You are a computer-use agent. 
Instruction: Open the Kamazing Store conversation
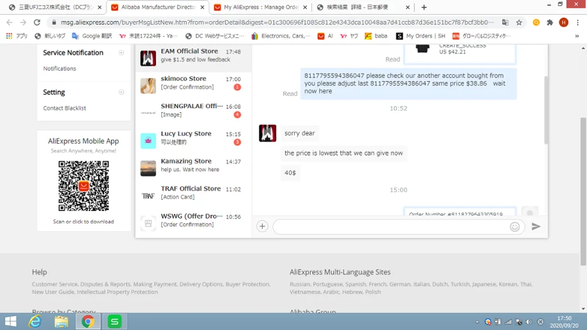tap(193, 168)
